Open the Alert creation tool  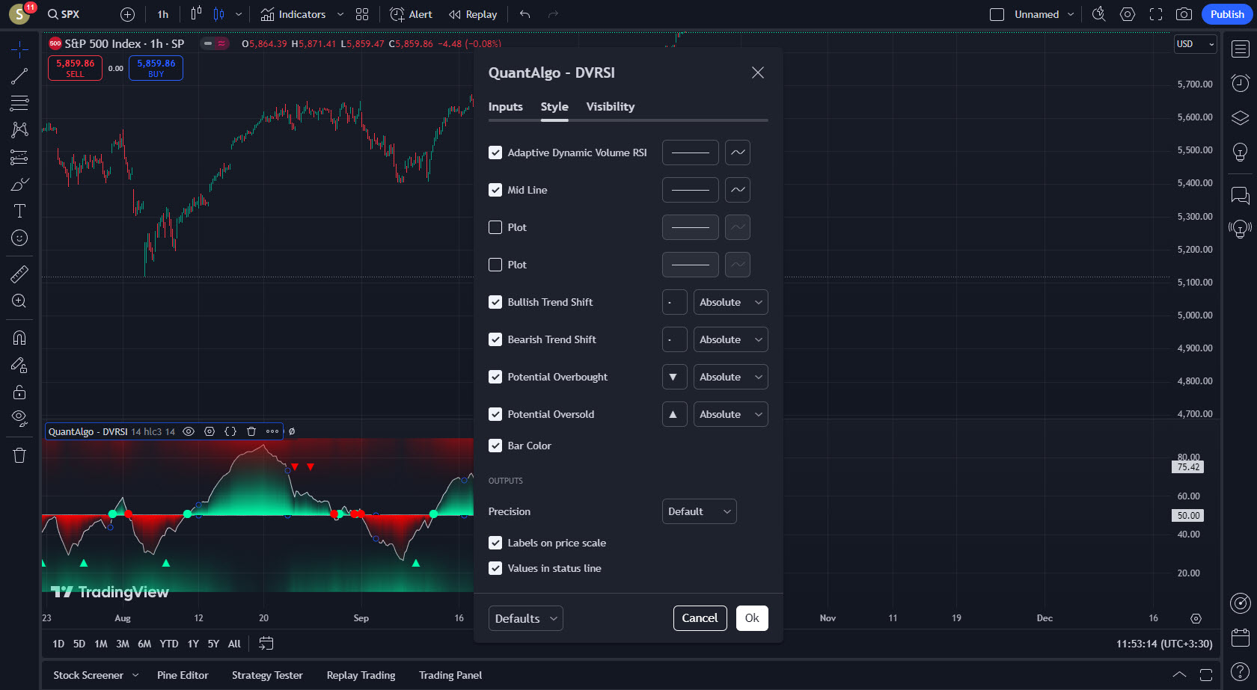412,14
